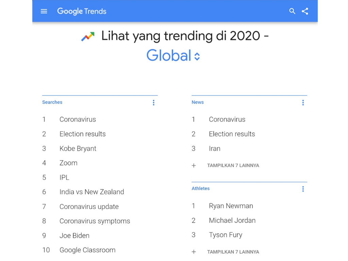Screen dimensions: 348x261
Task: Click the colorful trending arrow icon
Action: 88,37
